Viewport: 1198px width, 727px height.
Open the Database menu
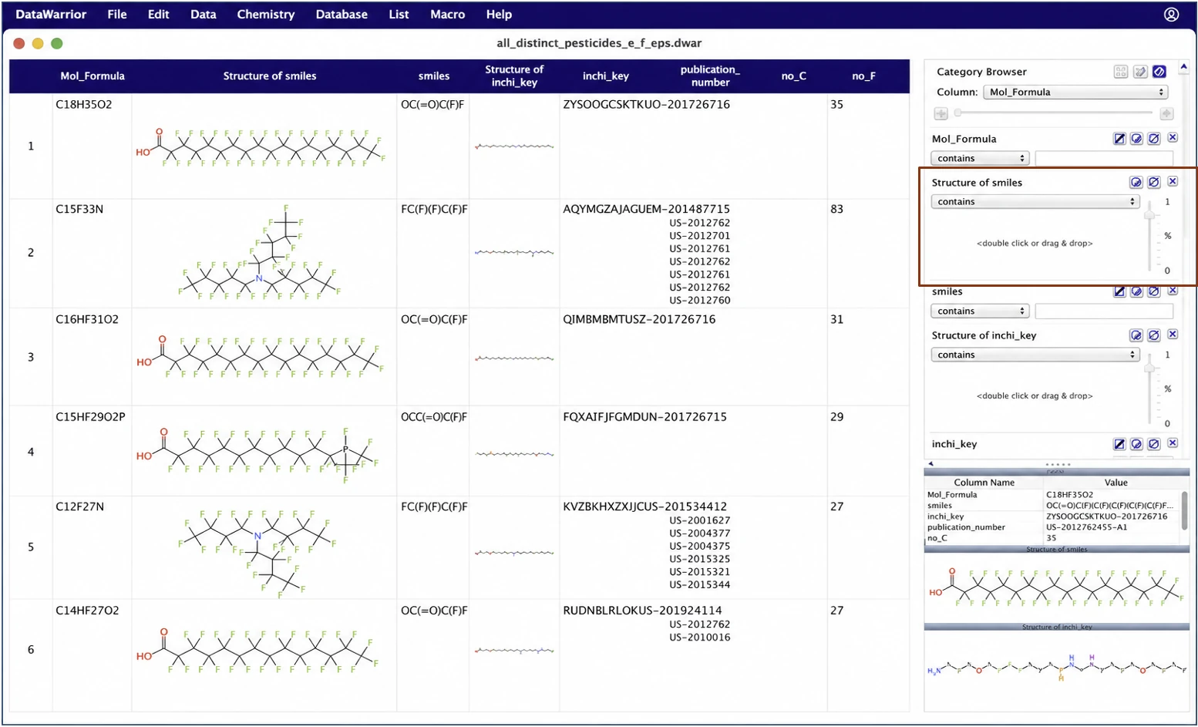[342, 14]
